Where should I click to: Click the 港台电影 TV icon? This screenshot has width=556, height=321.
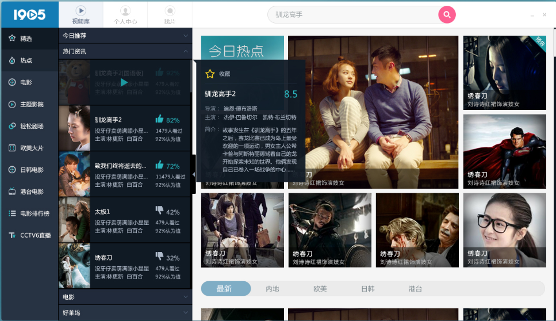(12, 192)
